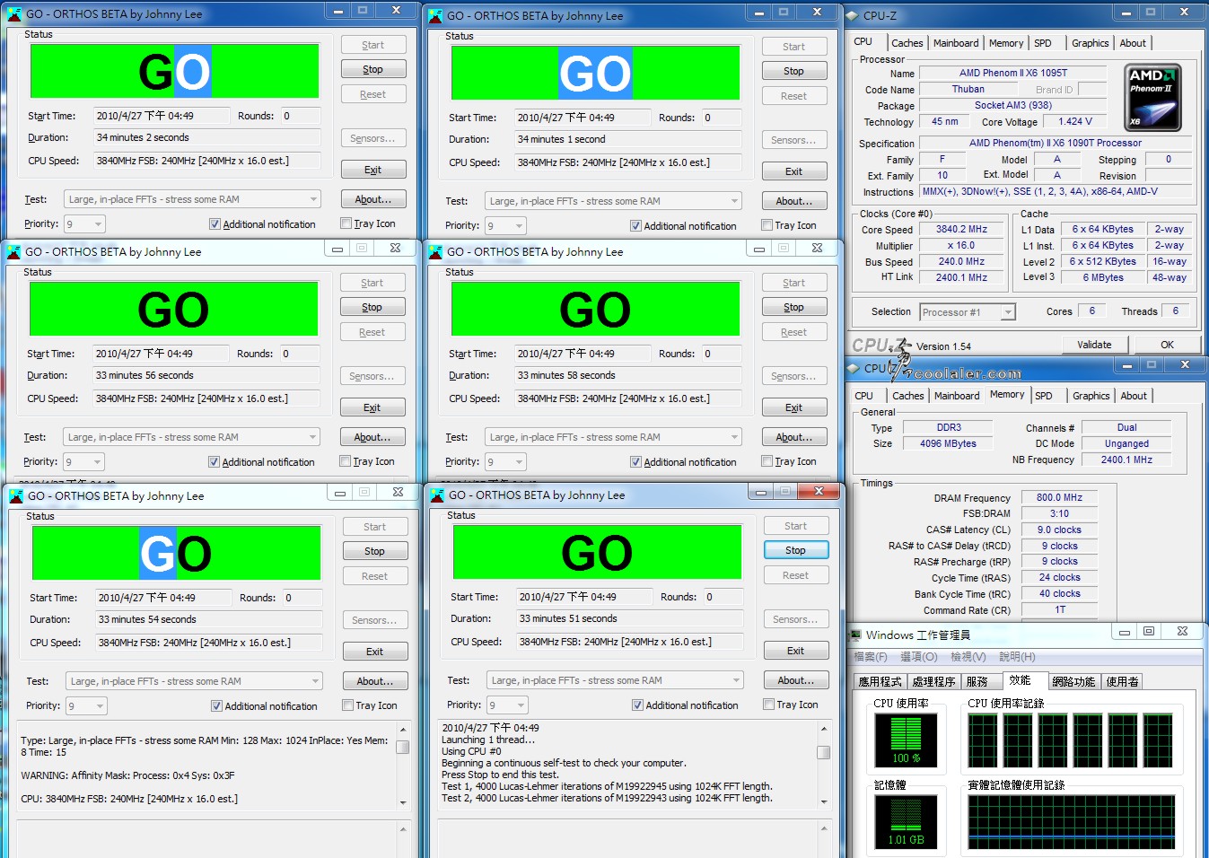Image resolution: width=1209 pixels, height=858 pixels.
Task: Click the Multiplier value x 16.0
Action: click(961, 245)
